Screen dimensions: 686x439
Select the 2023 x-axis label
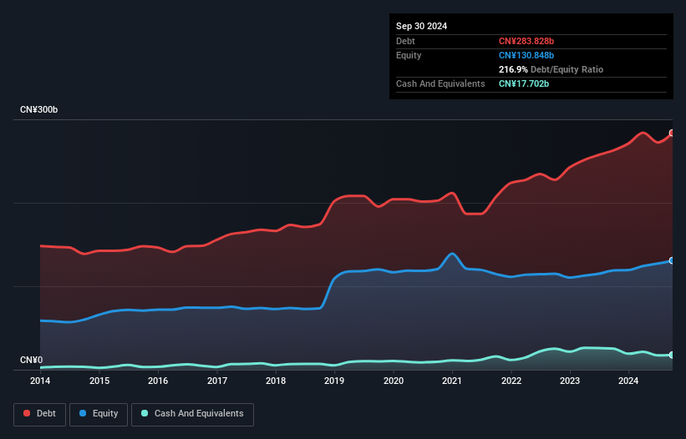point(570,381)
